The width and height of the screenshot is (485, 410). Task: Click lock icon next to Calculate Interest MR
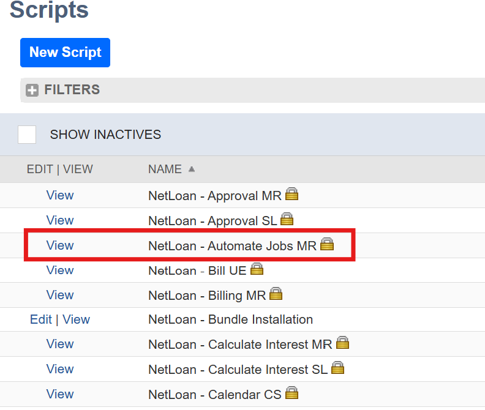342,343
